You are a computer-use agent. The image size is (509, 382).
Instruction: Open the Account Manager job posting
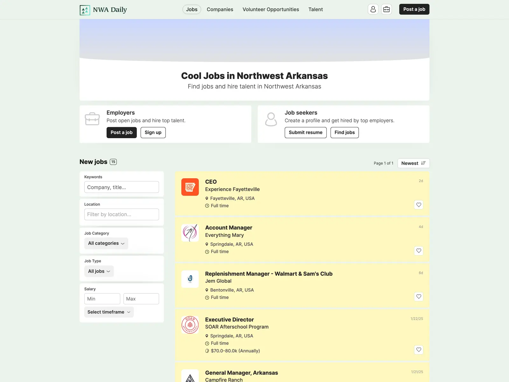229,228
